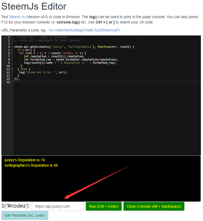This screenshot has height=221, width=203.
Task: Click Get Permlink (inc. code) button
Action: (25, 215)
